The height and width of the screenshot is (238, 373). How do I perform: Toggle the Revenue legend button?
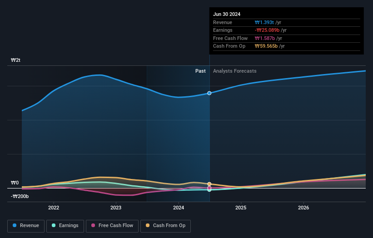tap(26, 226)
